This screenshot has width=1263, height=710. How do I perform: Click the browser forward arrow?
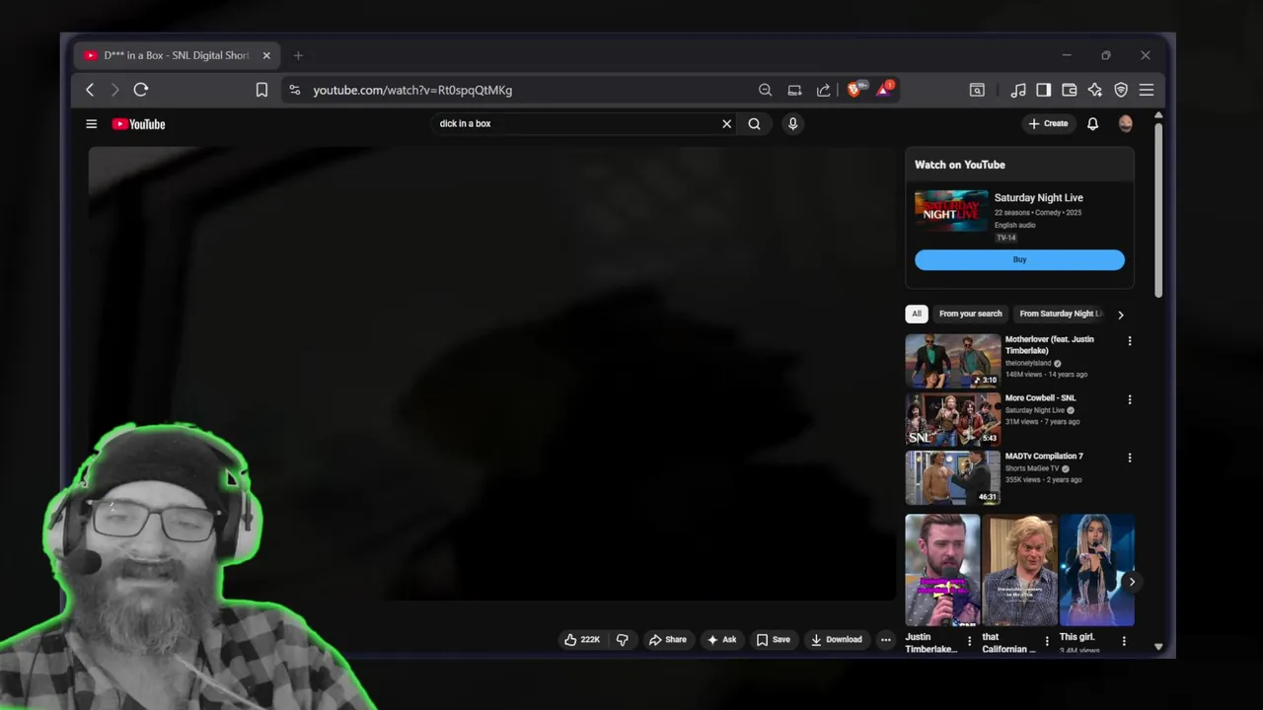pyautogui.click(x=114, y=90)
